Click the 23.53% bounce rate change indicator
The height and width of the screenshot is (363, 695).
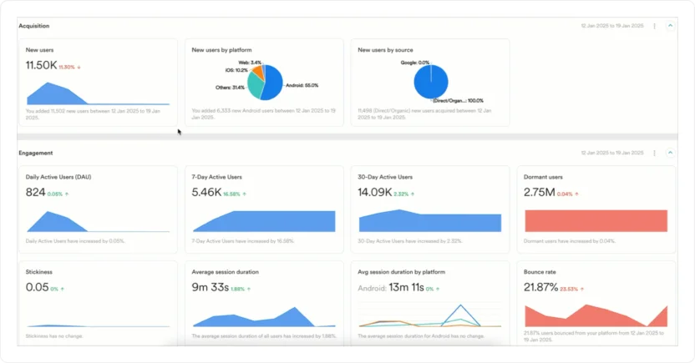[571, 289]
